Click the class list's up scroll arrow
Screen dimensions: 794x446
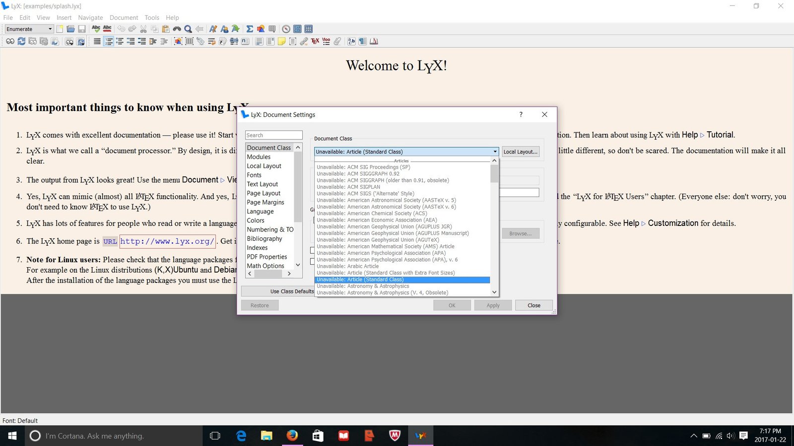click(494, 161)
